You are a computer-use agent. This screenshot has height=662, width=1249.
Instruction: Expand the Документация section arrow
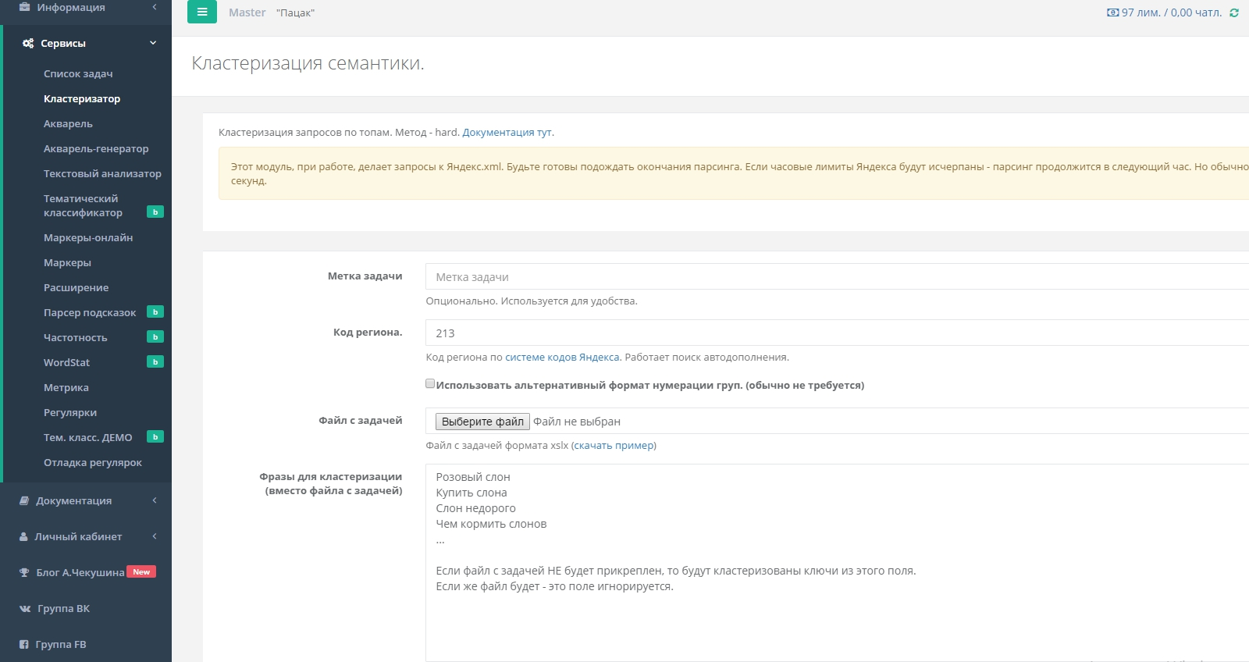click(x=155, y=500)
